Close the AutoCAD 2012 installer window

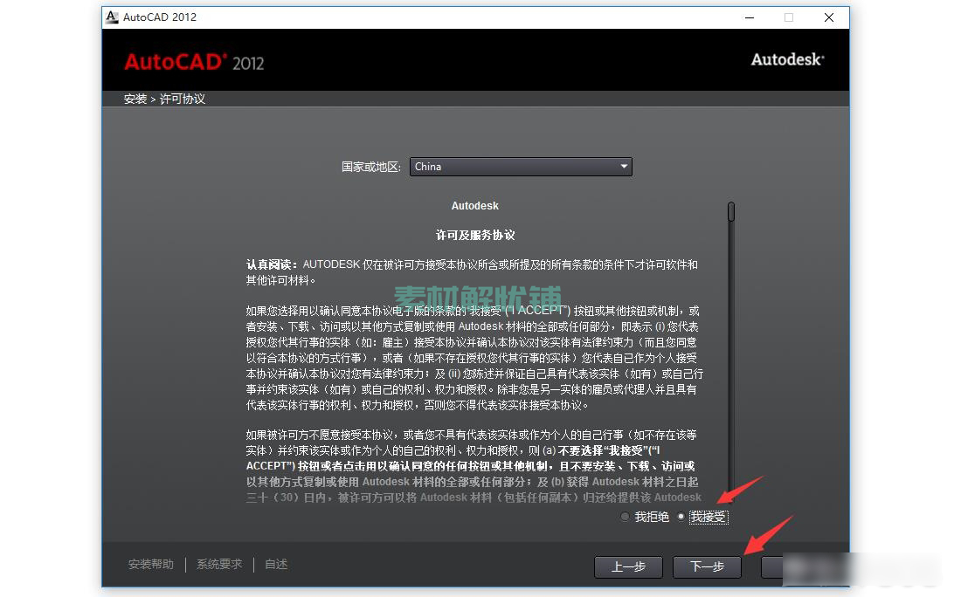tap(829, 17)
